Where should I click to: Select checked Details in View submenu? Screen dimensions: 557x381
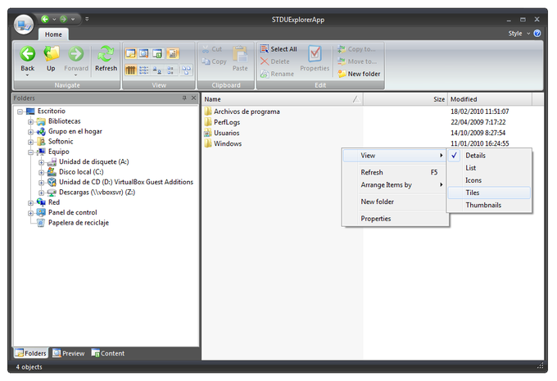[x=489, y=156]
